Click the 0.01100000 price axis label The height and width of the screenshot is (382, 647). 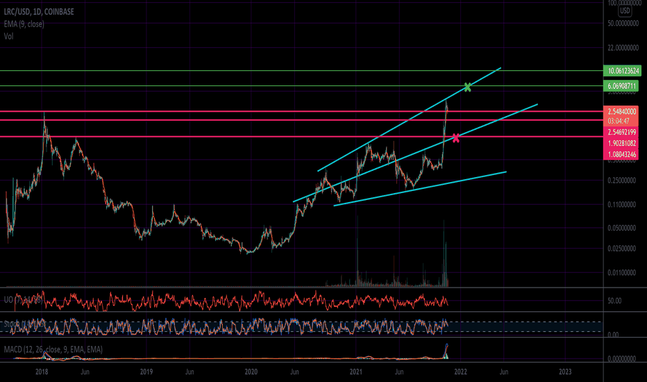pos(622,272)
